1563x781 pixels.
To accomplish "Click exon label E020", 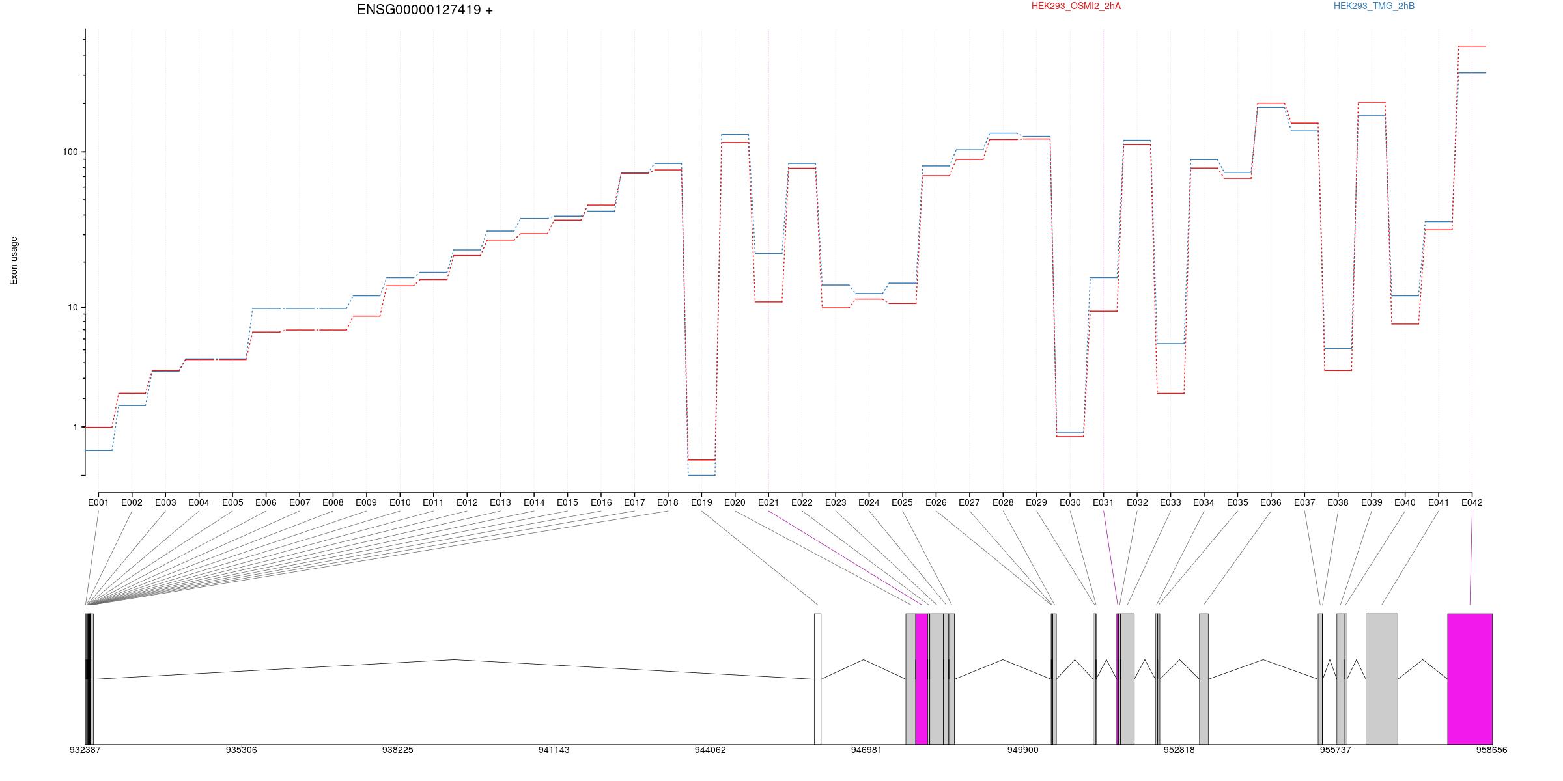I will pyautogui.click(x=735, y=502).
